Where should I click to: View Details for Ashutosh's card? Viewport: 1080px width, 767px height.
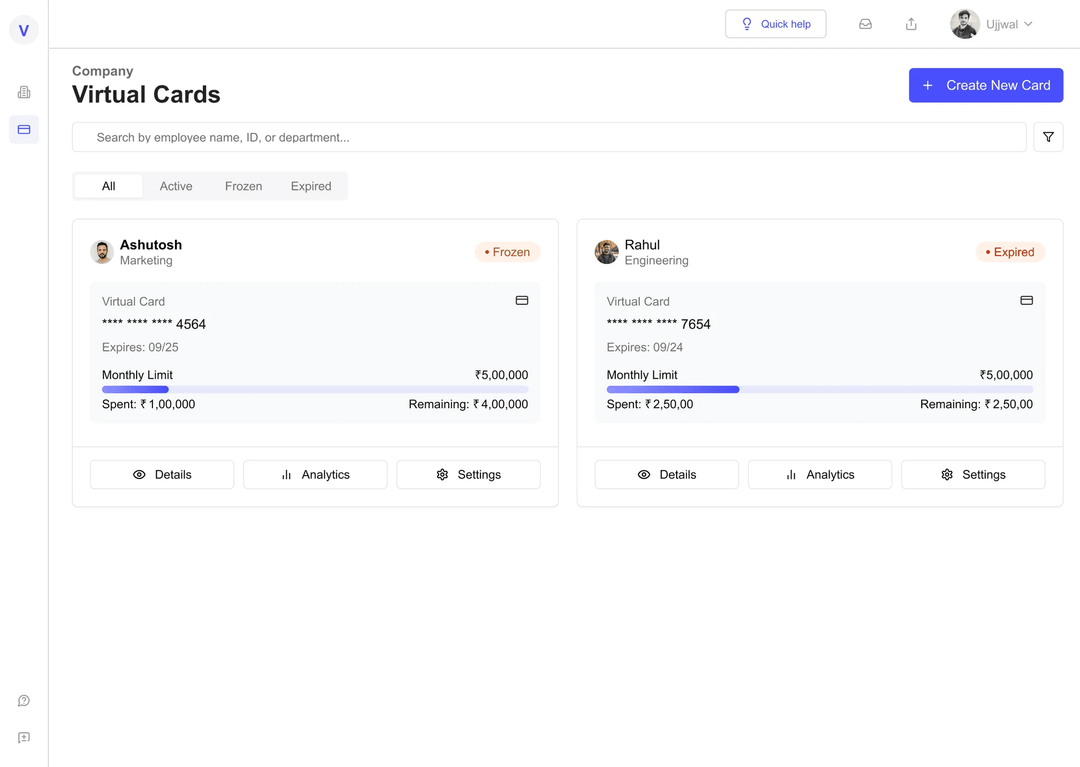(x=162, y=475)
